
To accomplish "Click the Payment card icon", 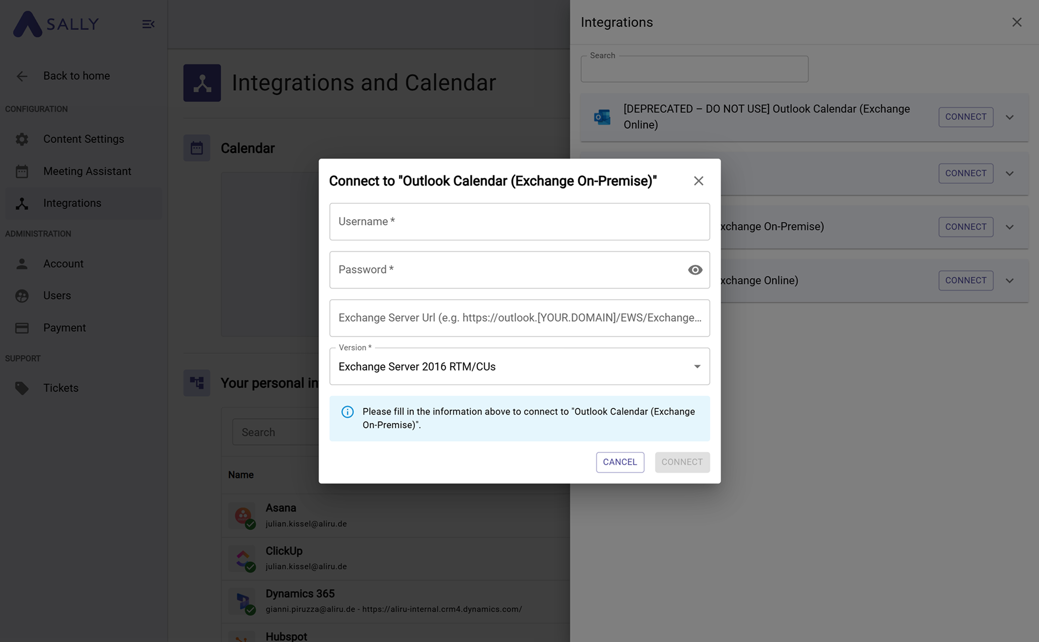I will 22,328.
